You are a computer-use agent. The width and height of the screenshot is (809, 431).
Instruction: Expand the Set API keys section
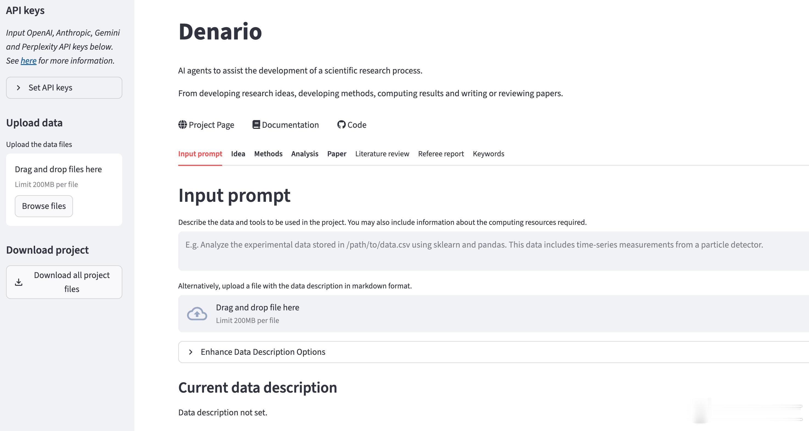click(x=64, y=87)
